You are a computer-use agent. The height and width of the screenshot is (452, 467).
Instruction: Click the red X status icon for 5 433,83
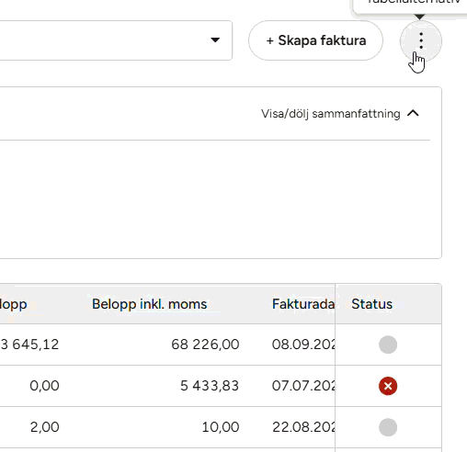click(388, 386)
